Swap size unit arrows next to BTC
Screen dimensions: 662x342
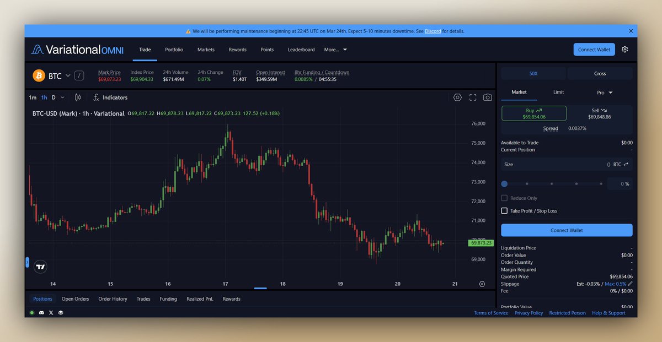pyautogui.click(x=626, y=165)
